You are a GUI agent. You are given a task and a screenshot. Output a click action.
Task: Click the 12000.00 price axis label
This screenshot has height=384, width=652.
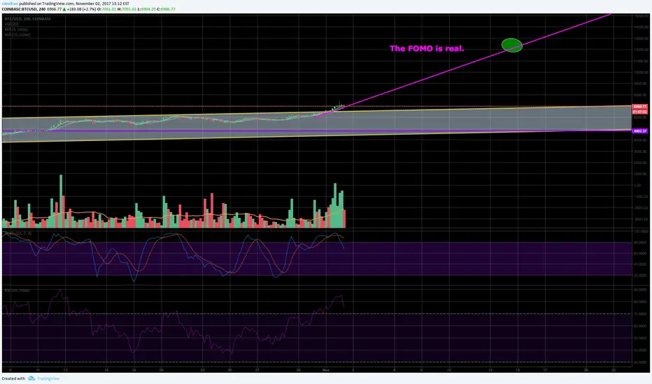(x=640, y=50)
